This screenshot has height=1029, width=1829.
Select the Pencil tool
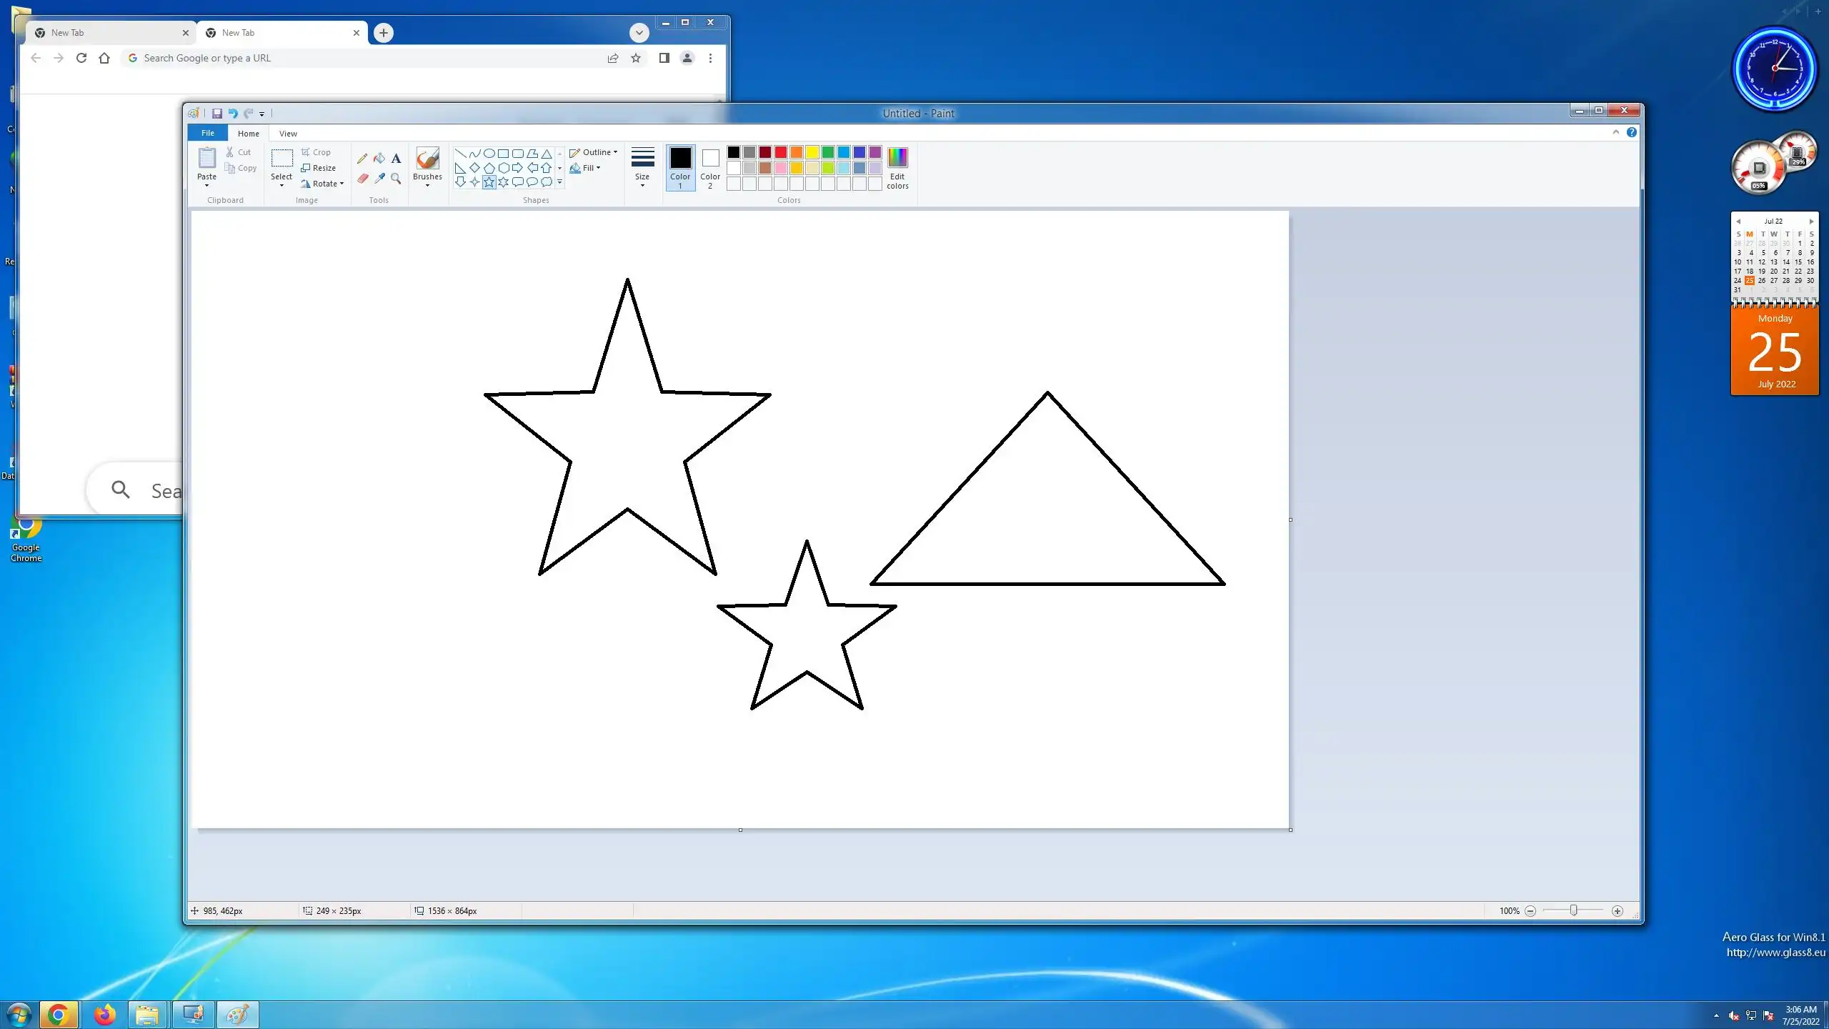point(362,159)
